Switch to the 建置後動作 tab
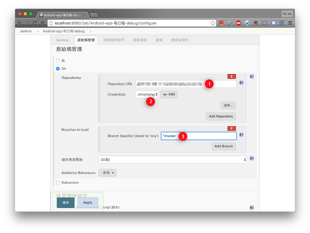310x233 pixels. click(x=180, y=40)
